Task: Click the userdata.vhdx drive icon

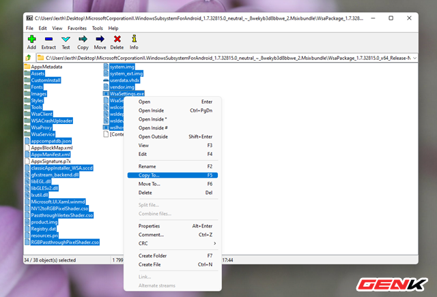Action: 106,80
